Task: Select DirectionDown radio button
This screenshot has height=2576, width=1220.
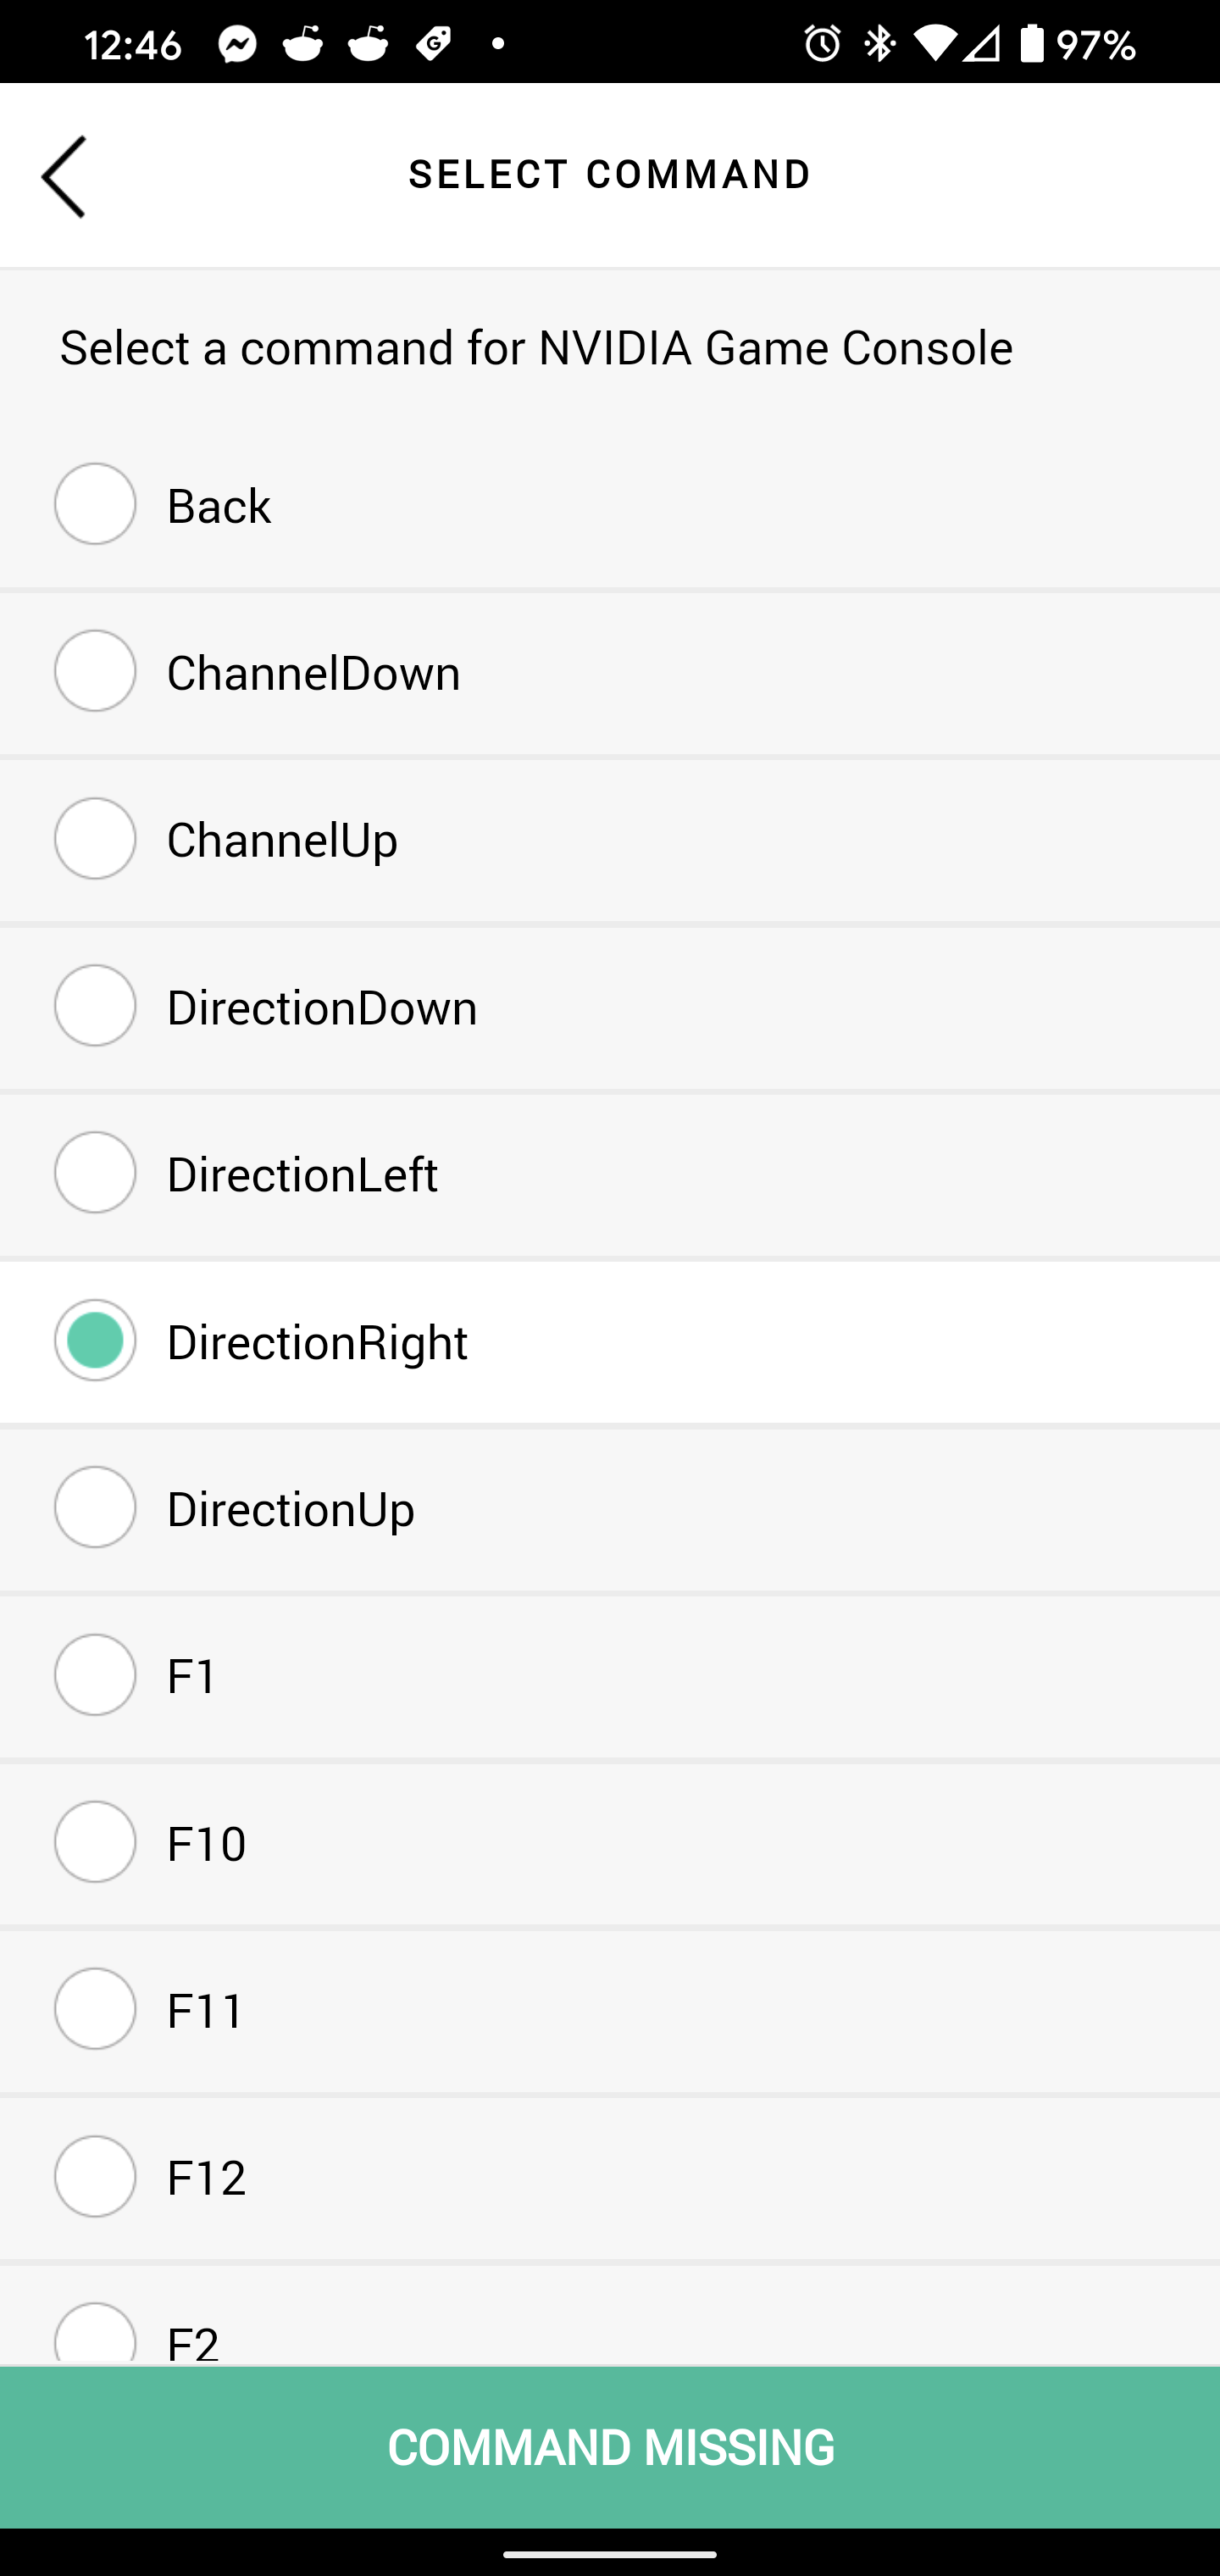Action: click(96, 1005)
